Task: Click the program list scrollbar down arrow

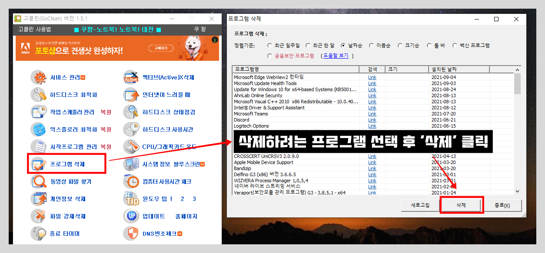Action: point(517,191)
